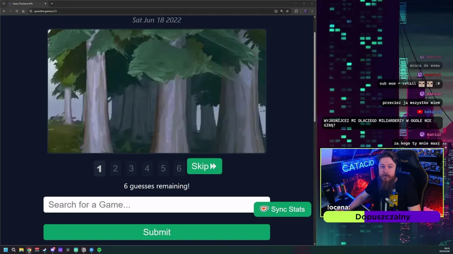Click the install/cast icon in address bar
Viewport: 453px width, 254px height.
point(276,11)
